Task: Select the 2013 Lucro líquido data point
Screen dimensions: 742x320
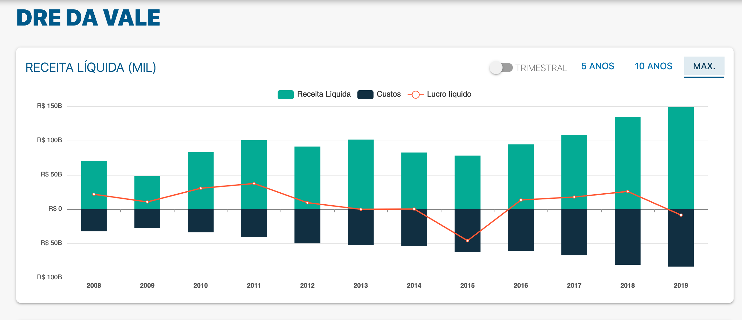Action: point(361,209)
